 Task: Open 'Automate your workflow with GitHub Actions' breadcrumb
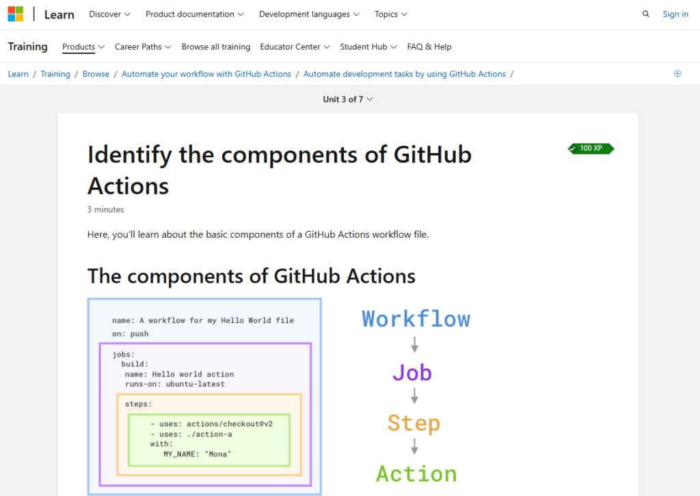206,74
